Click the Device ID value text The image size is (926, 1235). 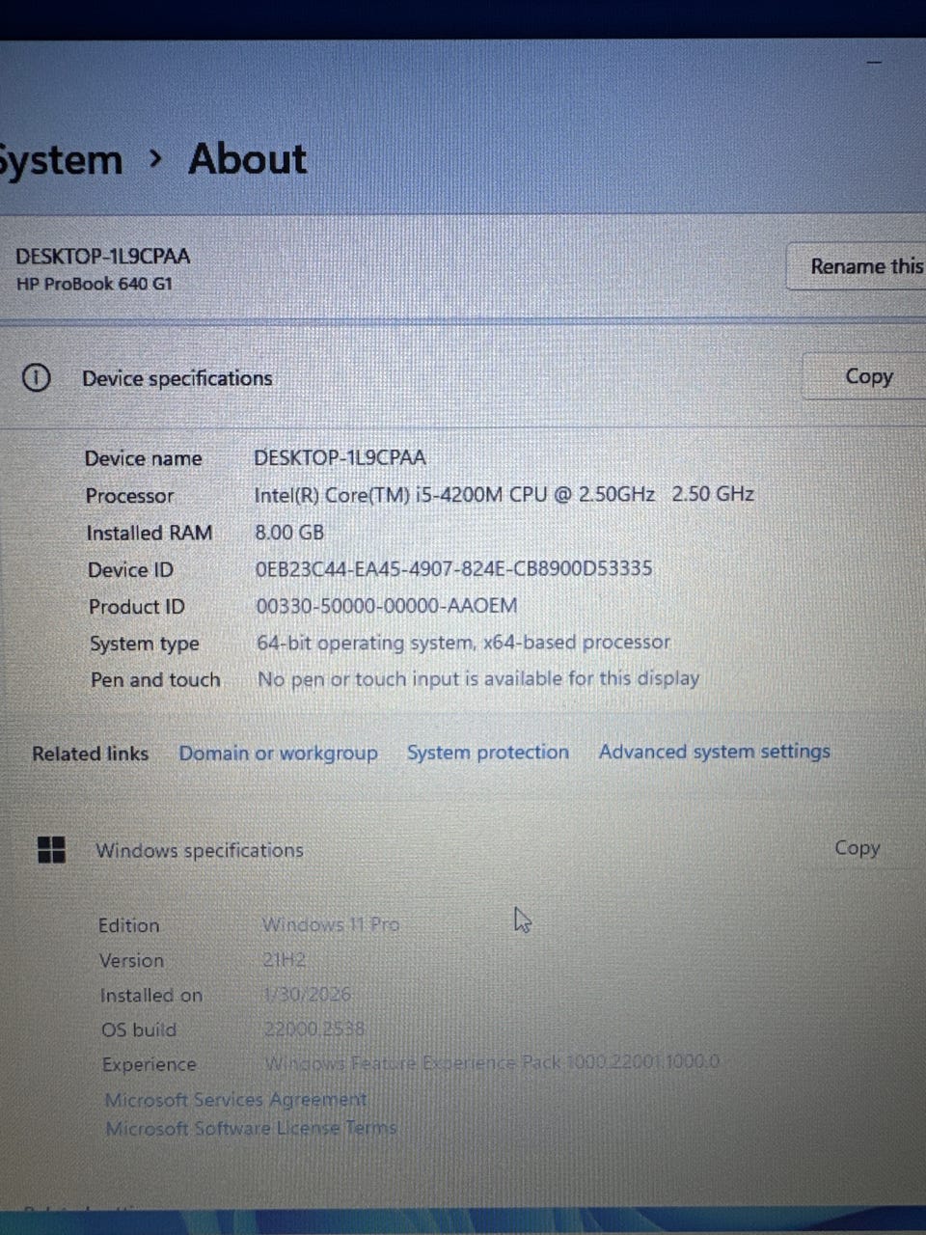pos(453,568)
